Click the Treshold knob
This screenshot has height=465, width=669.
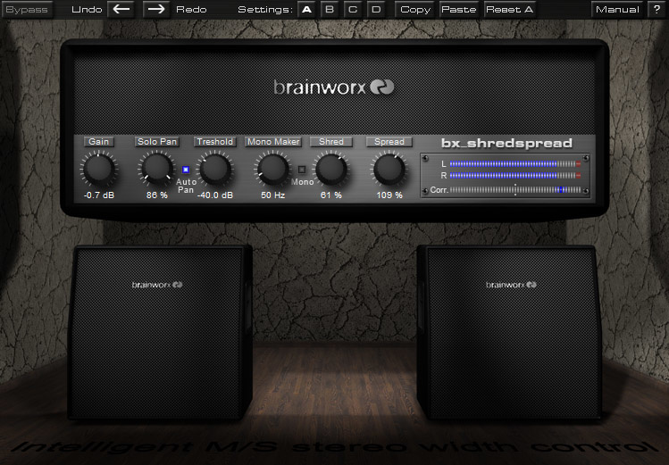214,169
